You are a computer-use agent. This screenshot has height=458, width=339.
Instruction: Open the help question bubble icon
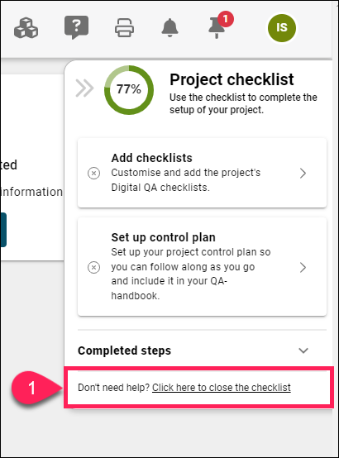[x=77, y=27]
